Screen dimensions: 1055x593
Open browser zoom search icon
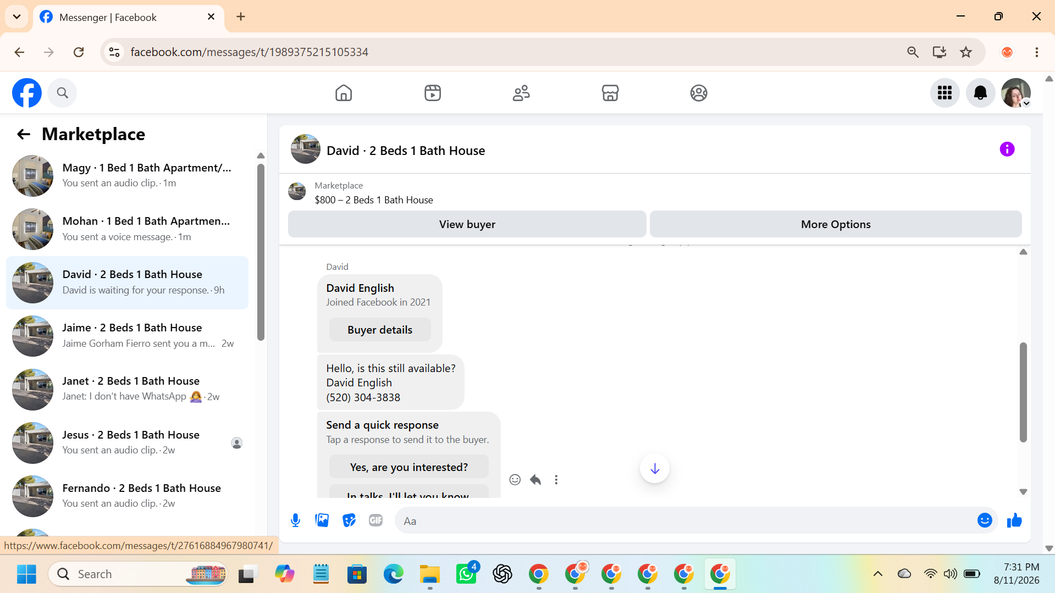tap(912, 52)
